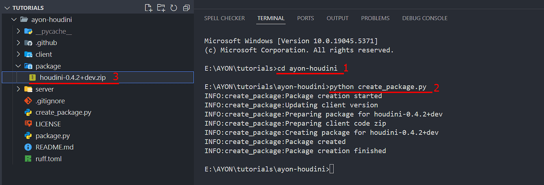This screenshot has height=185, width=544.
Task: Click the zip icon of houdini-0.4.2+dev.zip
Action: [33, 78]
